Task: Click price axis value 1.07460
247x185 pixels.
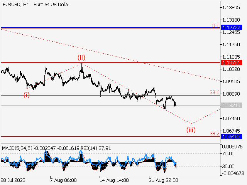Action: (231, 118)
